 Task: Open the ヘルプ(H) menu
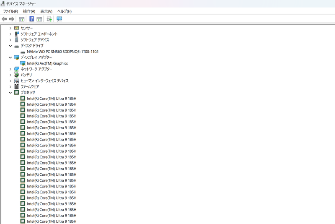tap(64, 11)
